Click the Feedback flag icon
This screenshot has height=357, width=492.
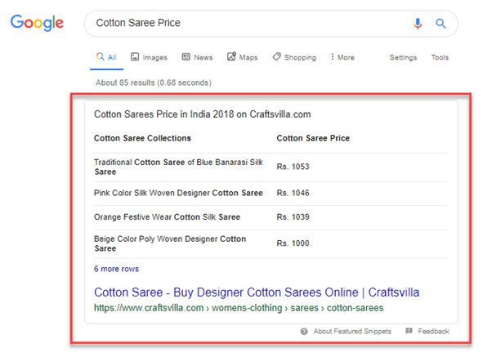click(409, 331)
